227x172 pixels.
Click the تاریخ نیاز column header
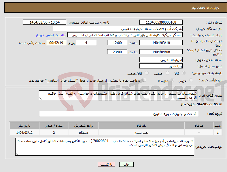coord(24,126)
